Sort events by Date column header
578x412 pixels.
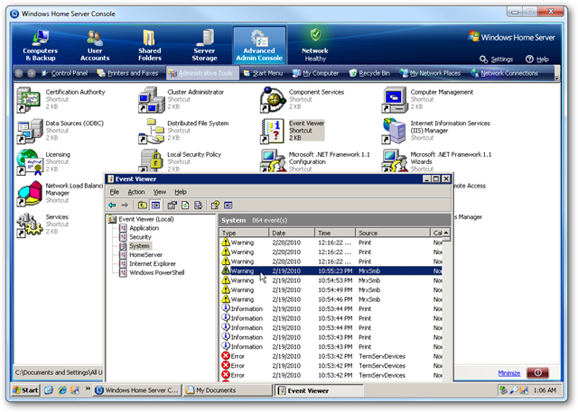click(x=291, y=233)
